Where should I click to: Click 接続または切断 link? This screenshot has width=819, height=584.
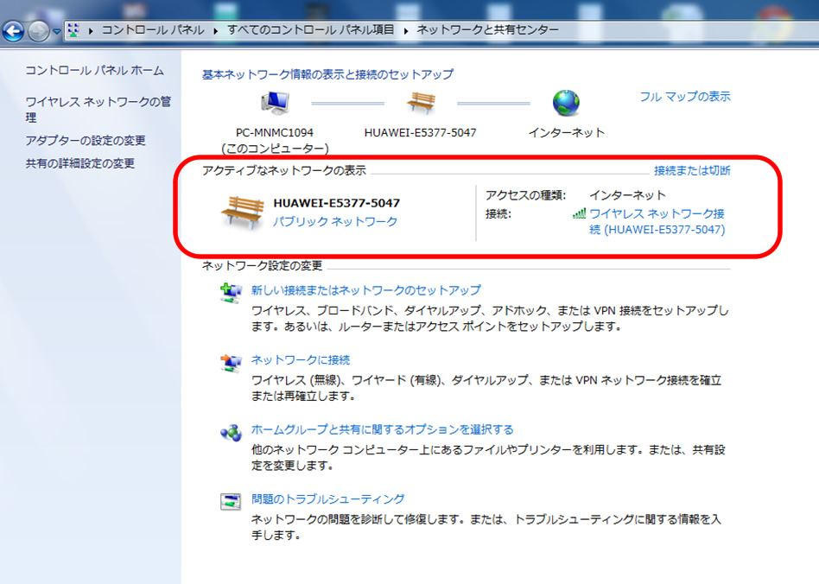692,171
